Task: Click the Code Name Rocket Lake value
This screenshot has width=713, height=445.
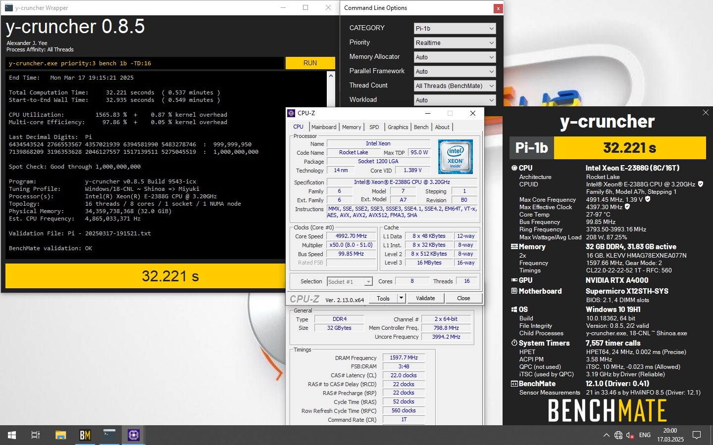Action: 354,153
